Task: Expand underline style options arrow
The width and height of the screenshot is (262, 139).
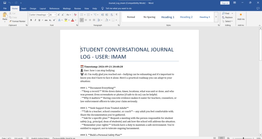Action: (x=42, y=20)
